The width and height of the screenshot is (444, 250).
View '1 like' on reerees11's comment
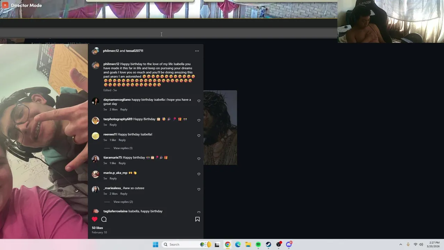pos(113,140)
